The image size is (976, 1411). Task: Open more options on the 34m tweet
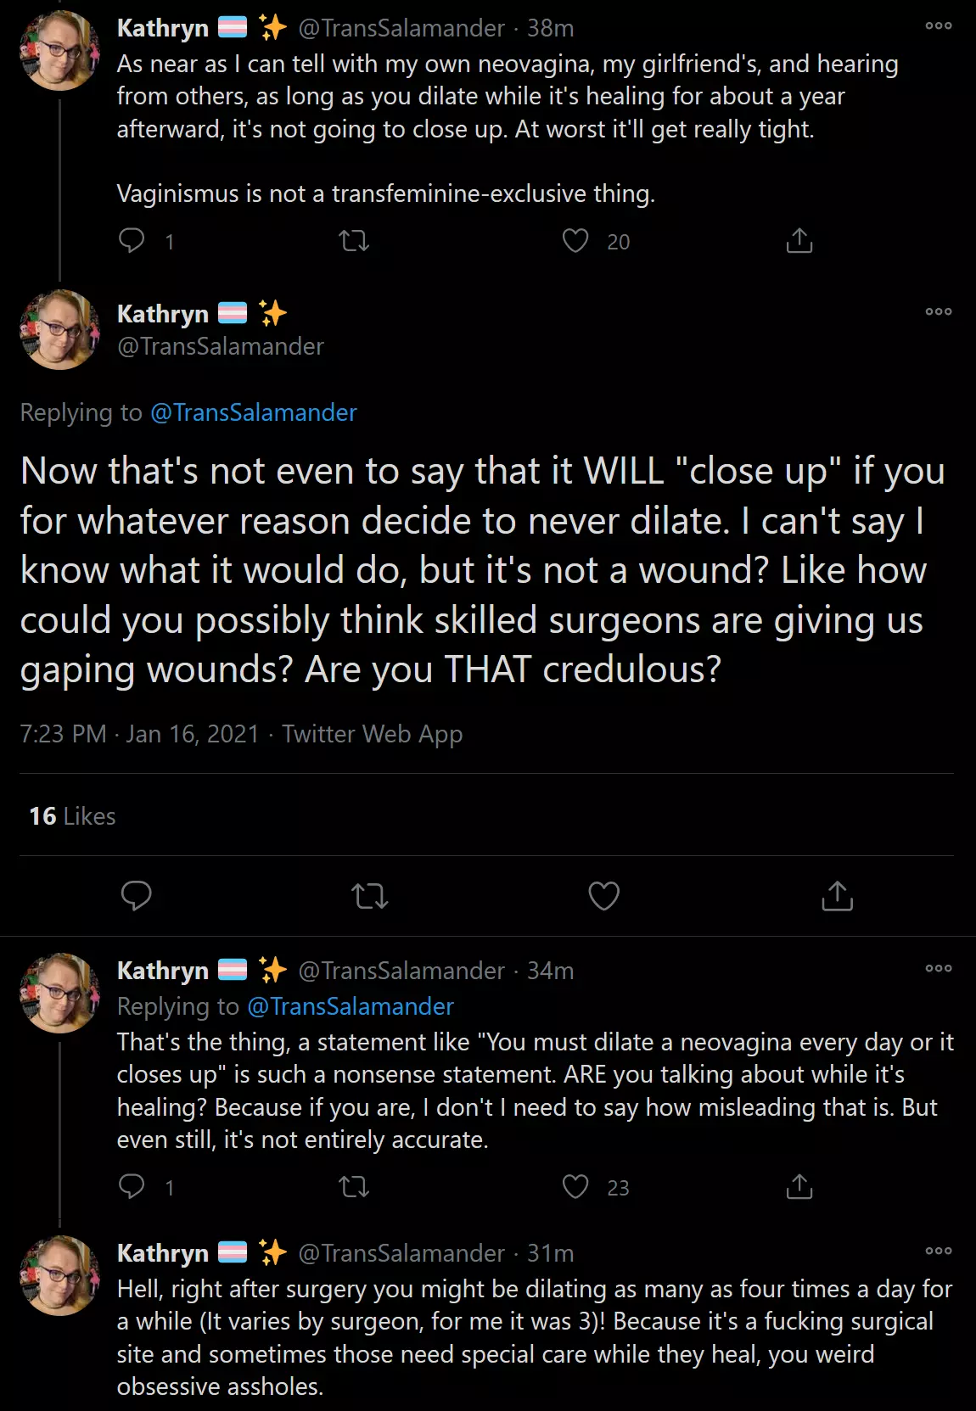click(938, 968)
